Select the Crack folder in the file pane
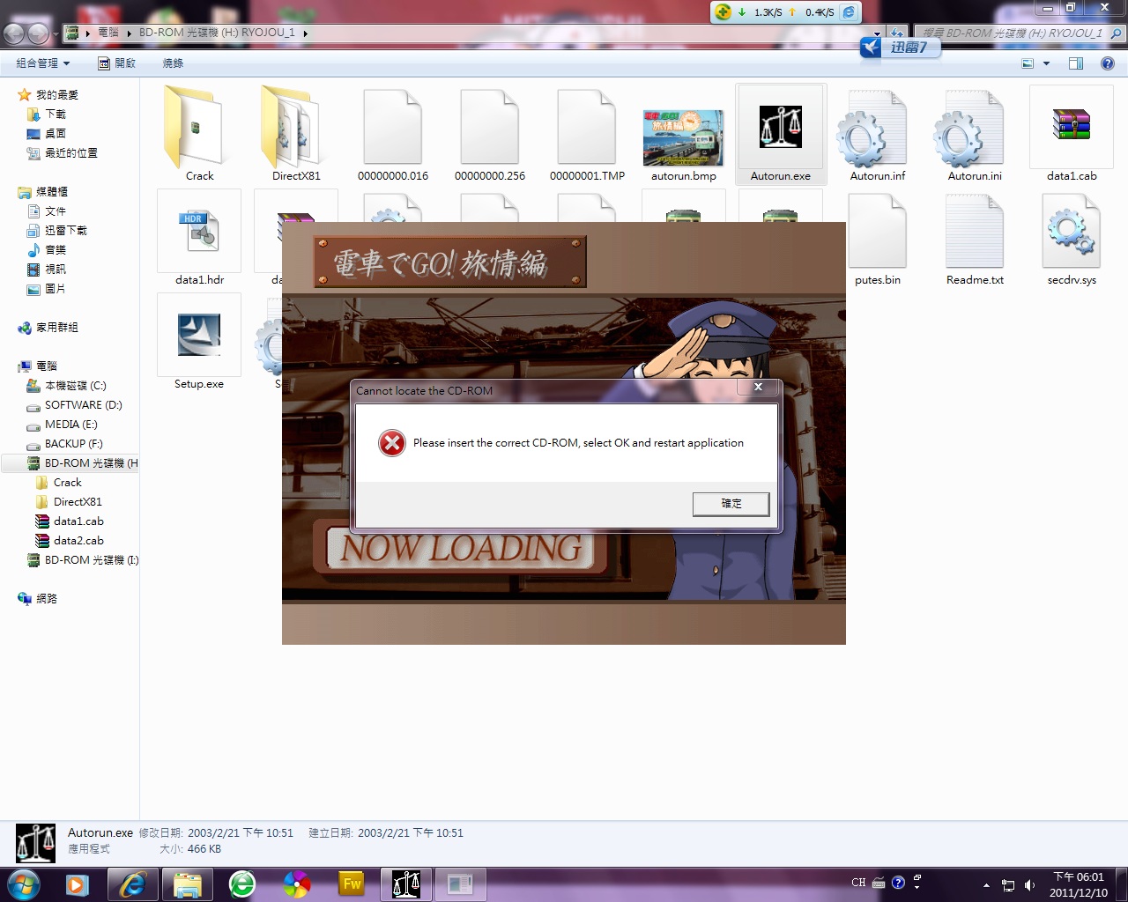 (x=199, y=134)
